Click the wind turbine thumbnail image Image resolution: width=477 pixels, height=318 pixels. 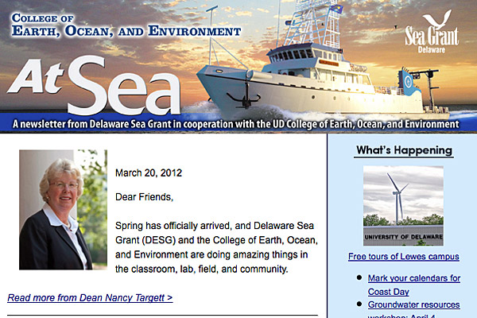(x=403, y=206)
